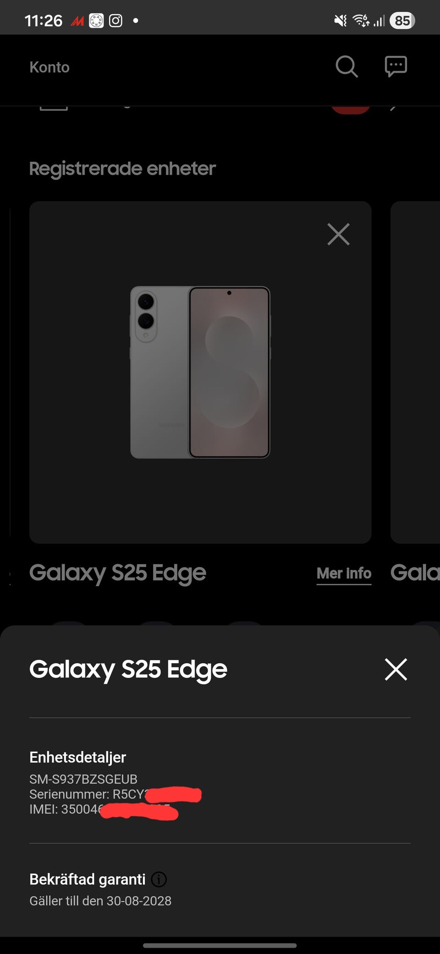Open the chat support icon
Viewport: 440px width, 954px height.
pos(396,67)
